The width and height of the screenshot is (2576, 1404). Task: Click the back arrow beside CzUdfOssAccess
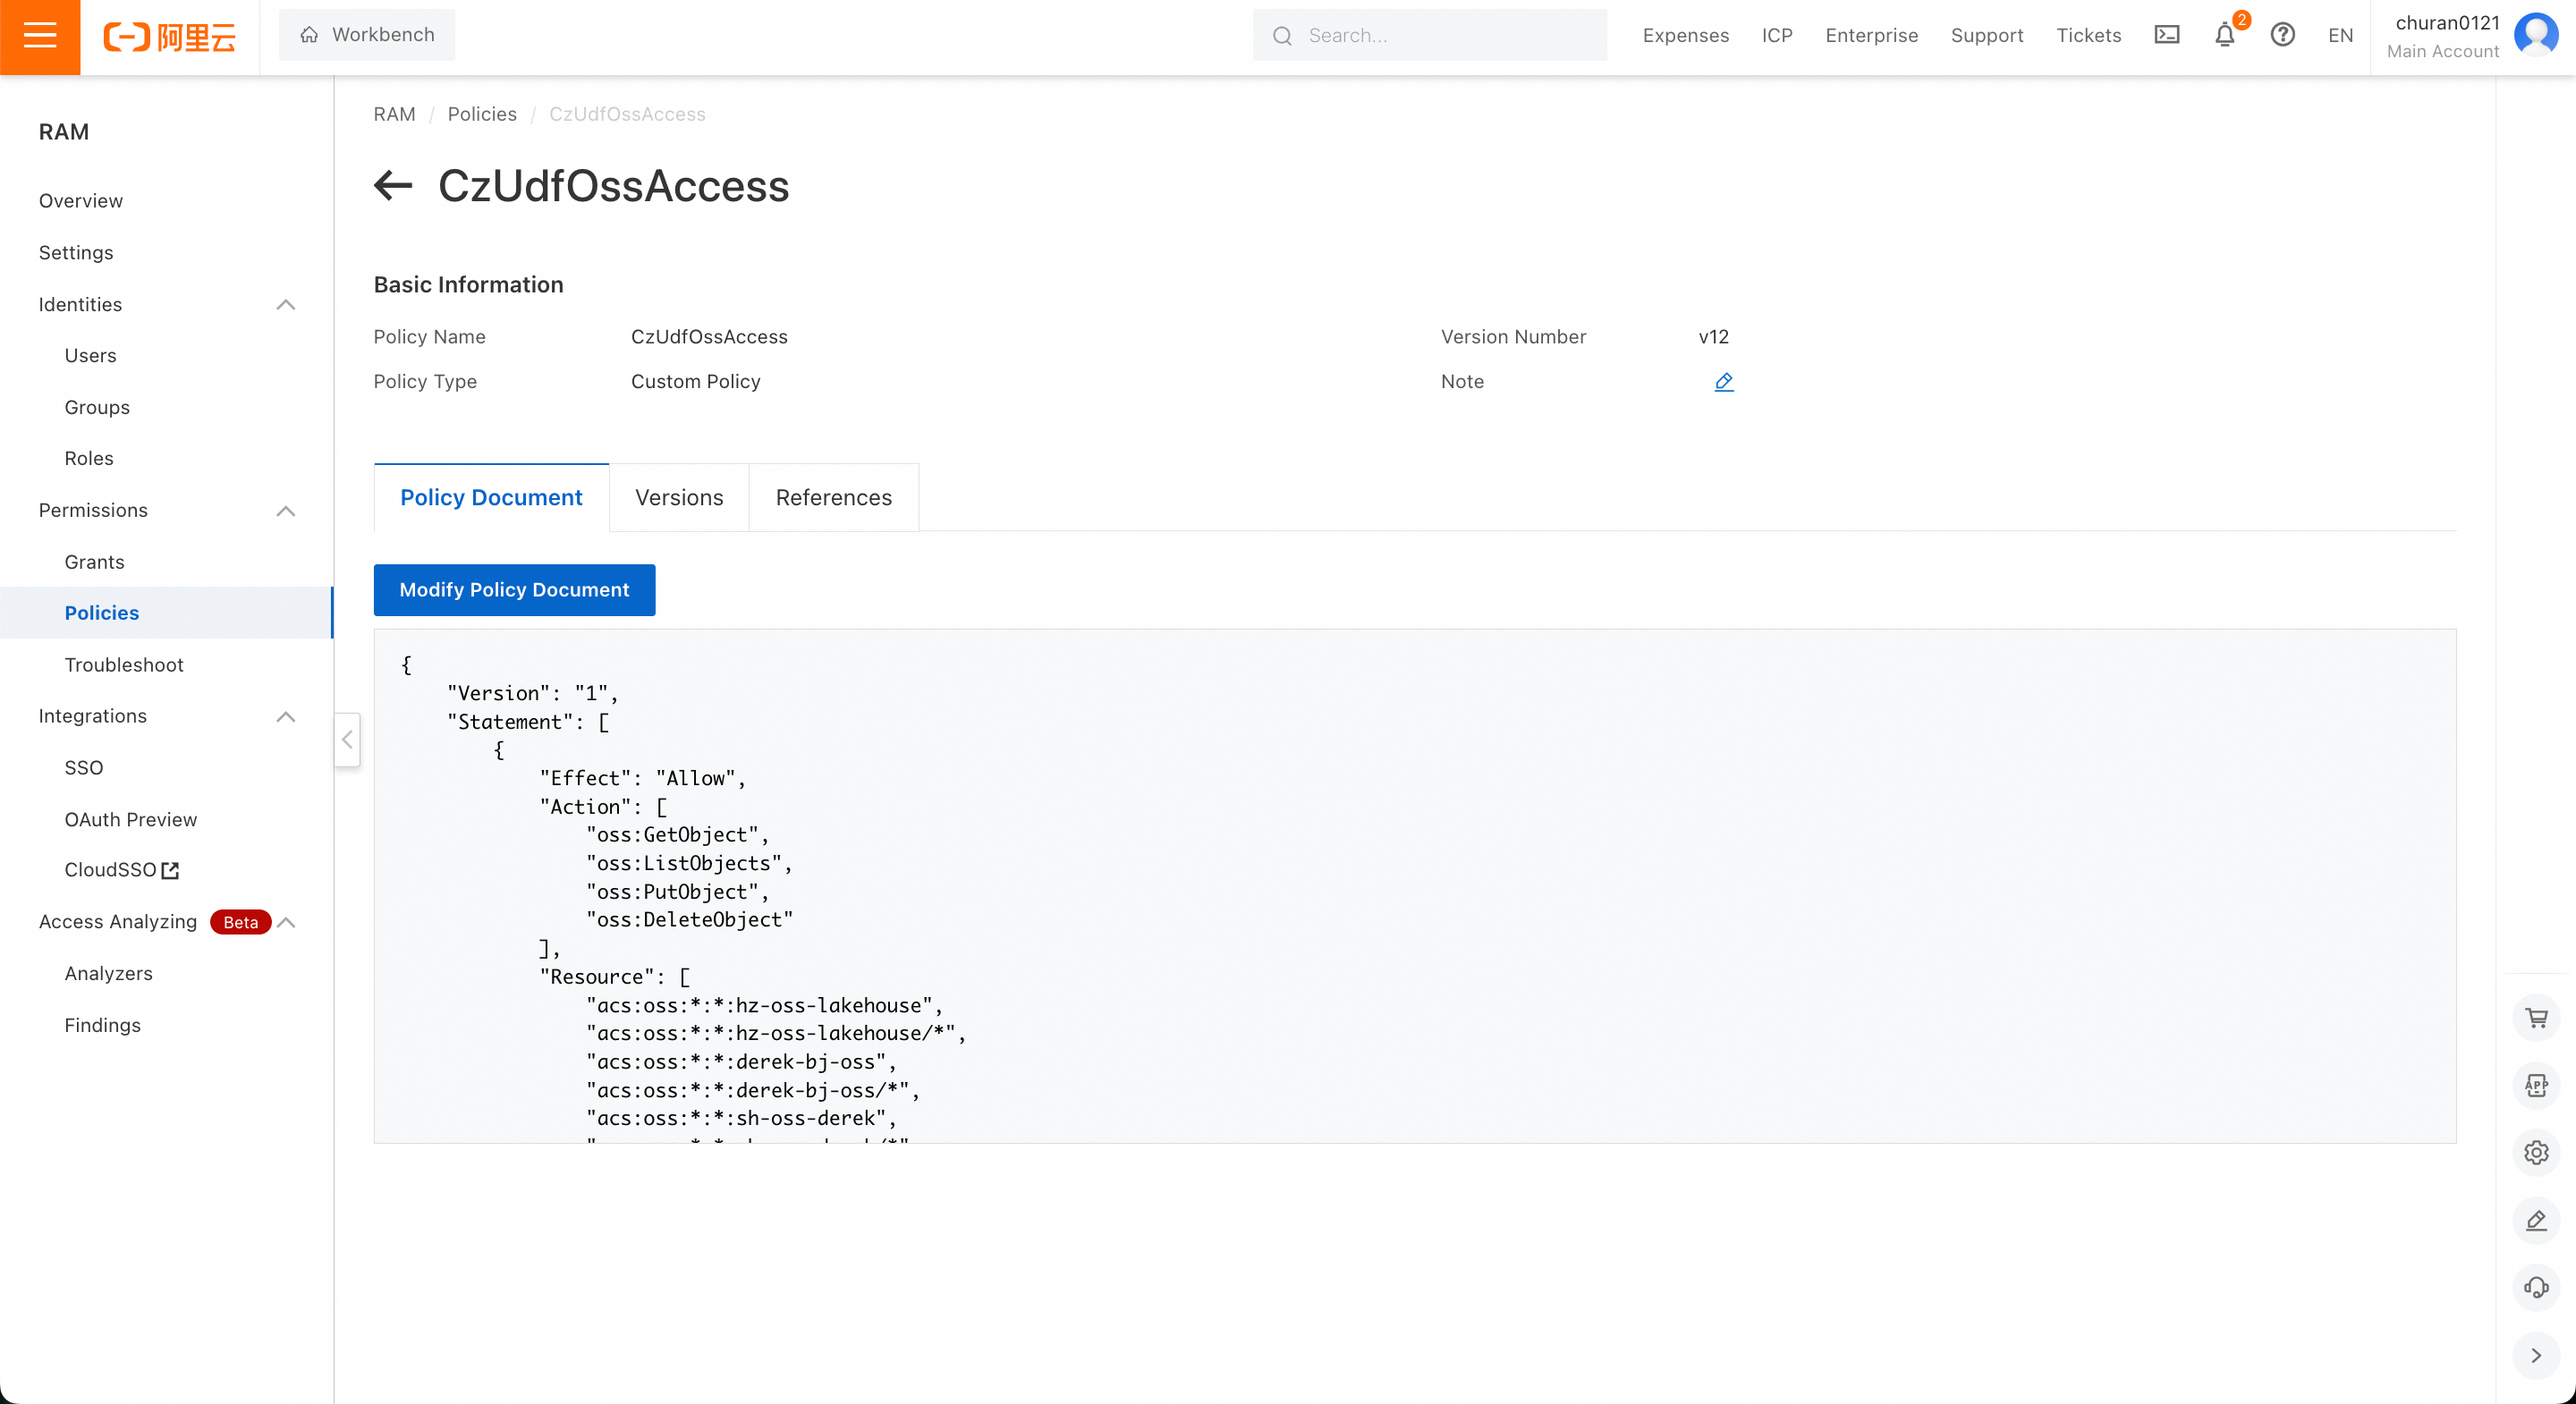[x=393, y=185]
